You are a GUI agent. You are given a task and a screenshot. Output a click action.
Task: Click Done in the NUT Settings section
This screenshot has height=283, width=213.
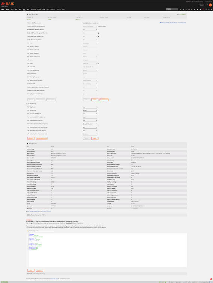click(x=95, y=100)
